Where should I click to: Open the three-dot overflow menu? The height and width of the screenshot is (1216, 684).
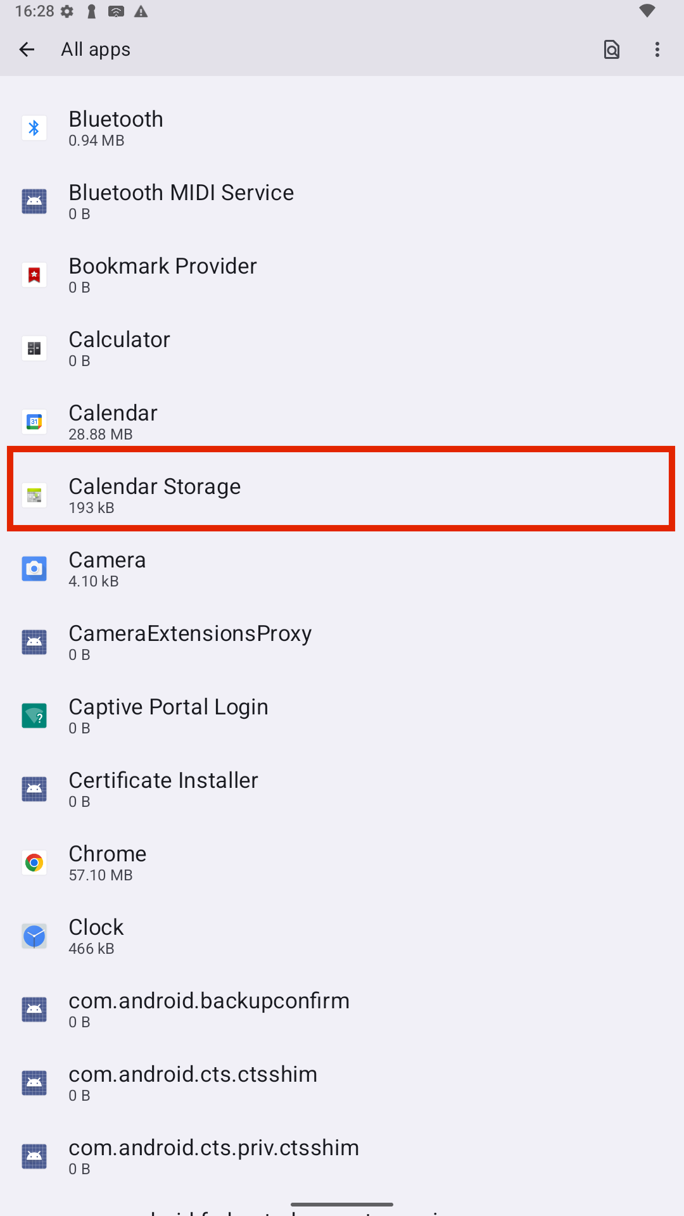657,49
